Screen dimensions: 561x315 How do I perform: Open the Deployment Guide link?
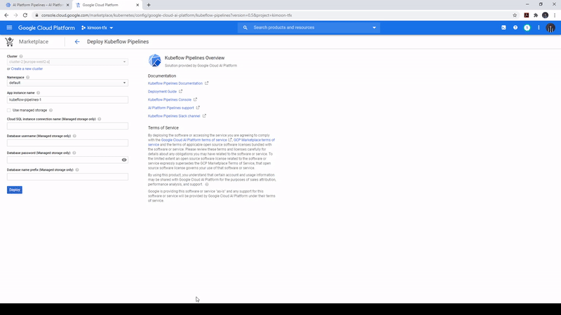(x=163, y=92)
